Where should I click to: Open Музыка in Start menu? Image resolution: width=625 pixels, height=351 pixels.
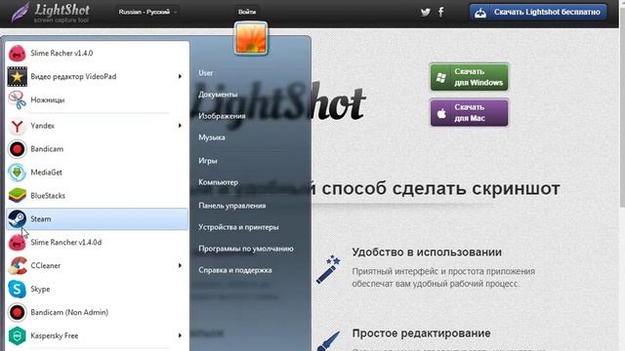pyautogui.click(x=212, y=137)
